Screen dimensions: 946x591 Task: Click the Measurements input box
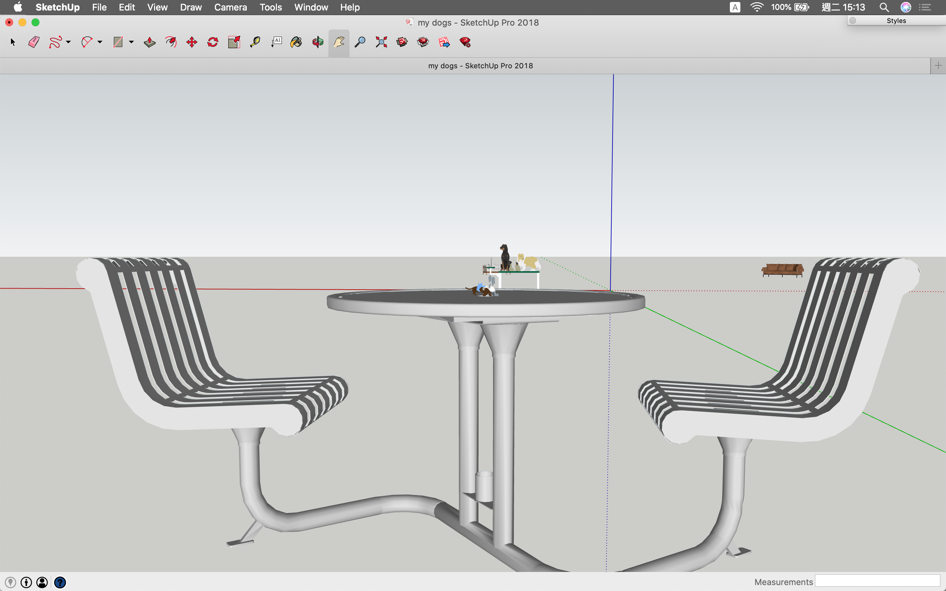(877, 581)
